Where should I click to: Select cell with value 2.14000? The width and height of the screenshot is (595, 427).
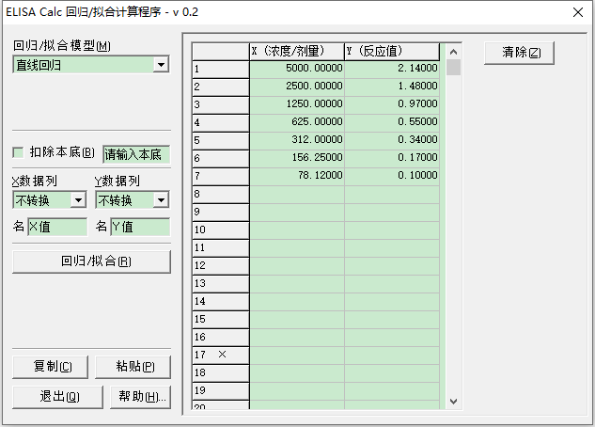[392, 69]
